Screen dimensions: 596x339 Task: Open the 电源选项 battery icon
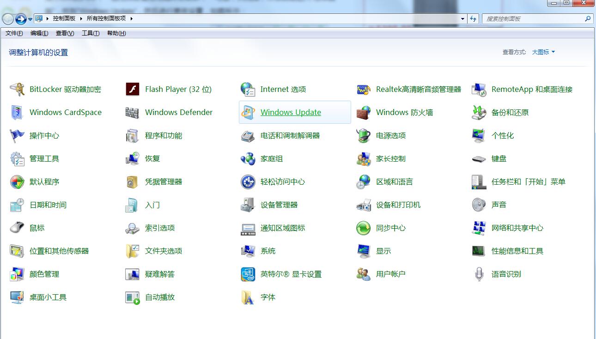[364, 135]
